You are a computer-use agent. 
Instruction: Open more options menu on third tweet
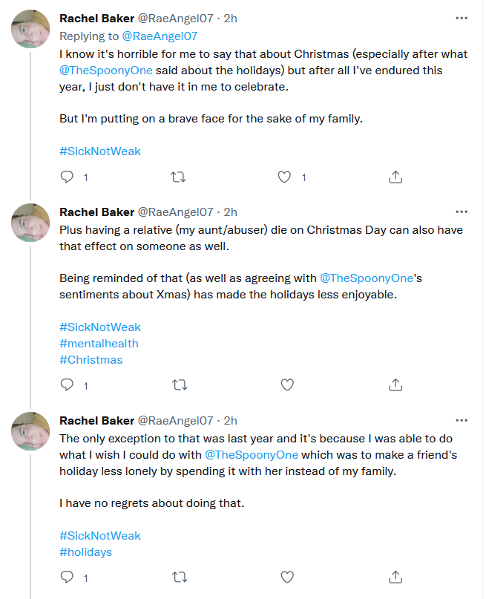[462, 420]
